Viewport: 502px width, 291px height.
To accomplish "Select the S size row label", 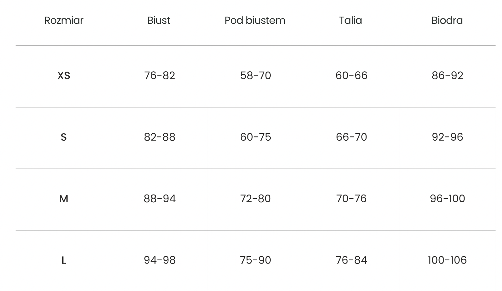I will (x=64, y=137).
